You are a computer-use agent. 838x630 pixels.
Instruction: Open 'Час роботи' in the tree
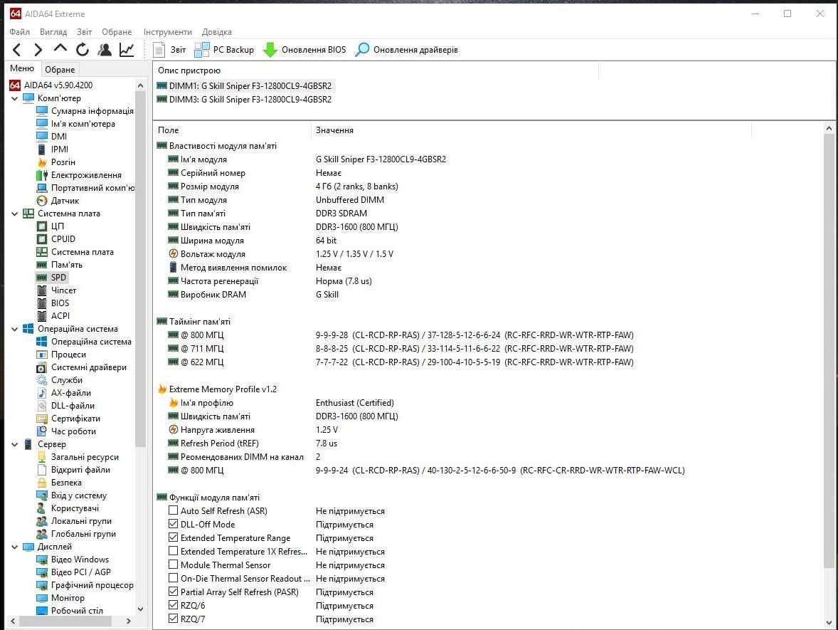point(73,431)
